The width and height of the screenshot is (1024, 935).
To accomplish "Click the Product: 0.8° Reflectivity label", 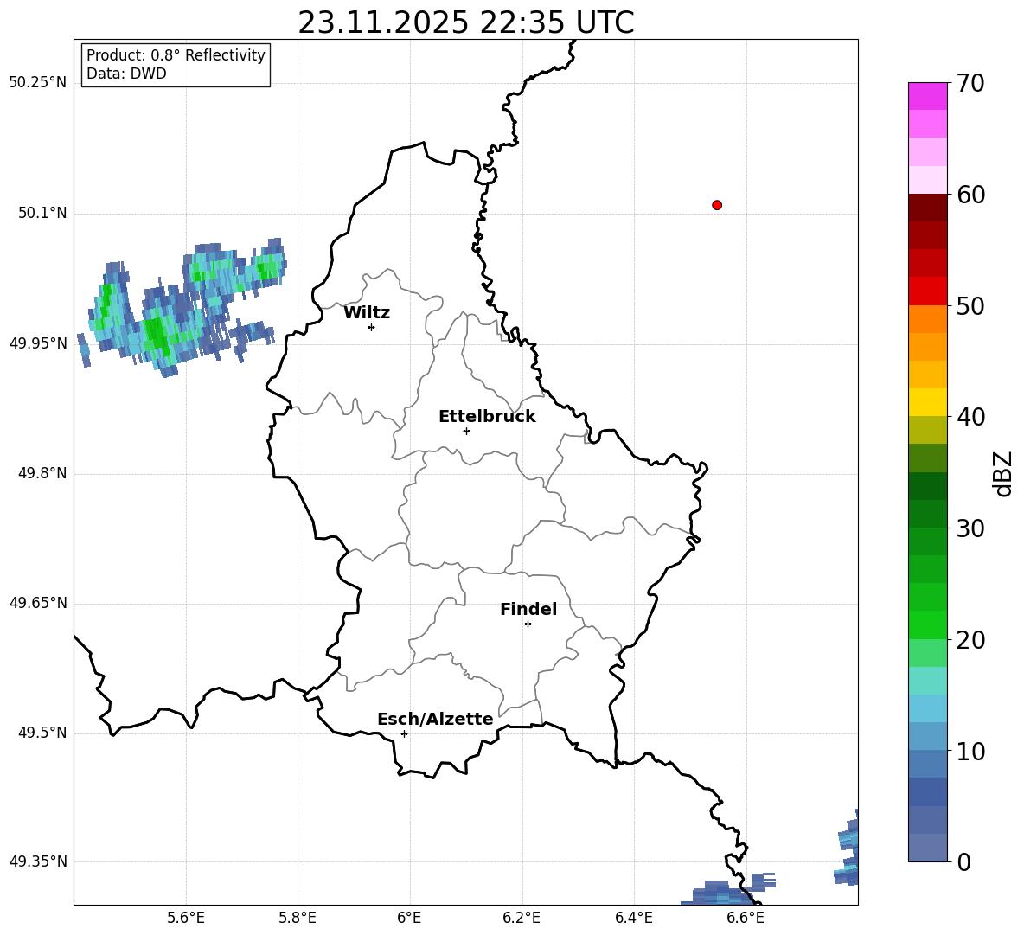I will tap(176, 55).
